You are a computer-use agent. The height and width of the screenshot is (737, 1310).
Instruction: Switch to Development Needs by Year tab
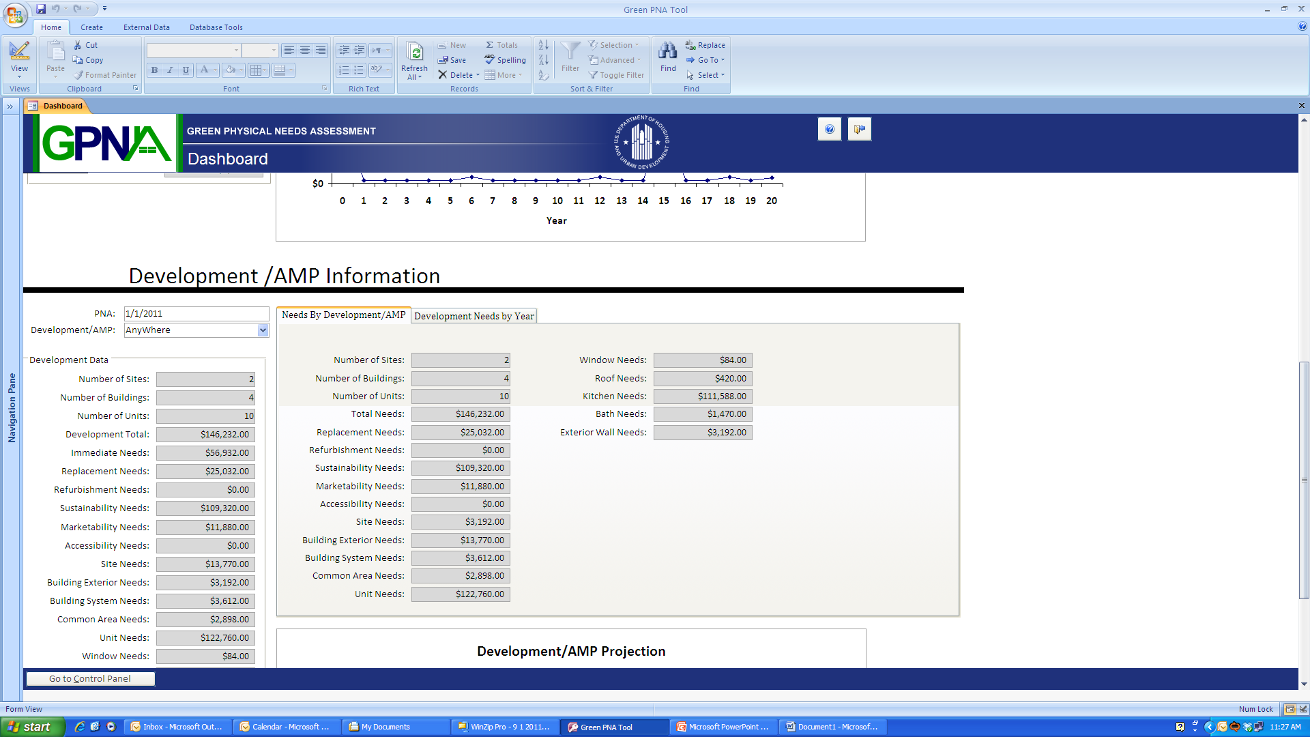(x=474, y=316)
